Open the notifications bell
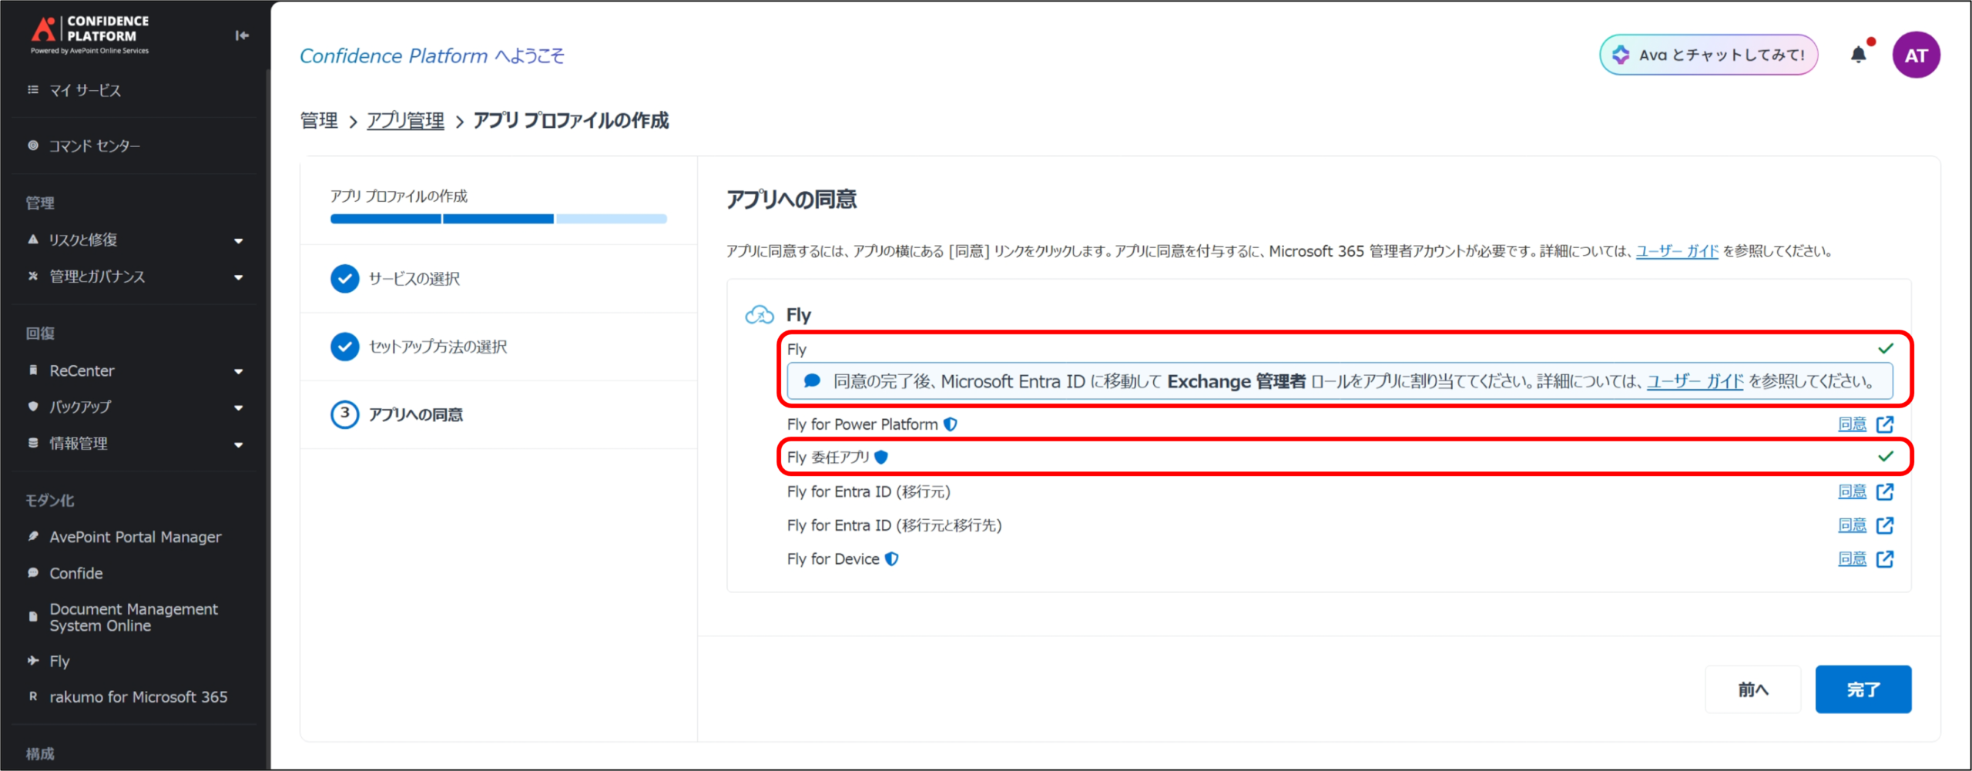This screenshot has width=1972, height=771. (x=1858, y=55)
